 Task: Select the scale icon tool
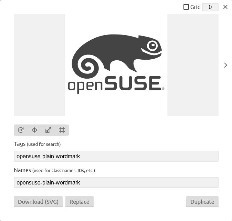point(48,130)
